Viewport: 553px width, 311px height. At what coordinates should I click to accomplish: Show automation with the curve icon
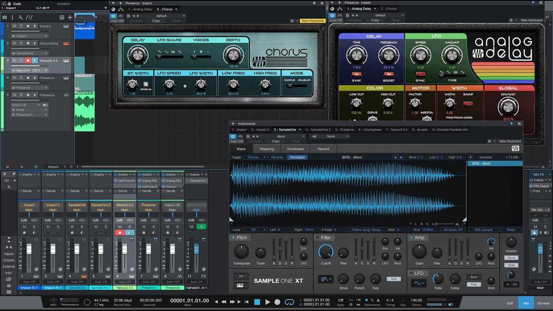29,17
